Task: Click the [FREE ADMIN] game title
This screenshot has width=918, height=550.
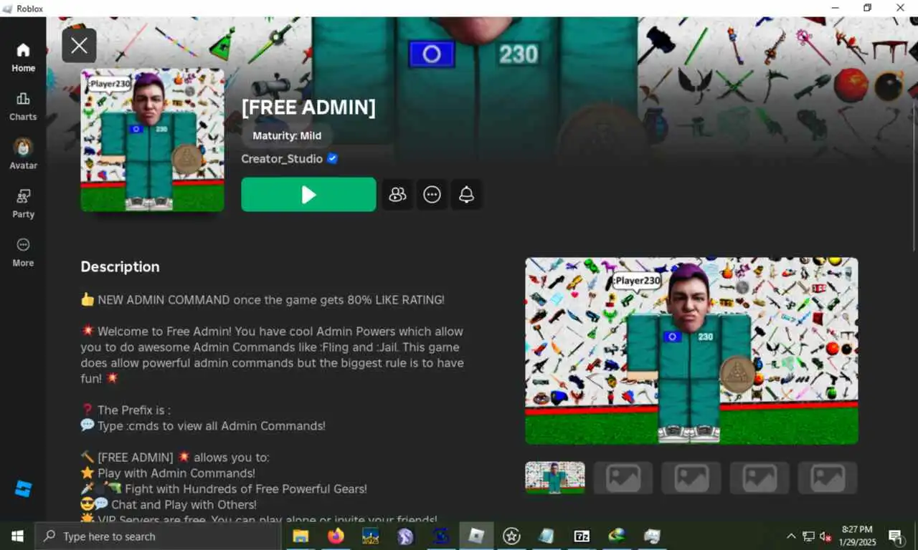Action: pos(308,107)
